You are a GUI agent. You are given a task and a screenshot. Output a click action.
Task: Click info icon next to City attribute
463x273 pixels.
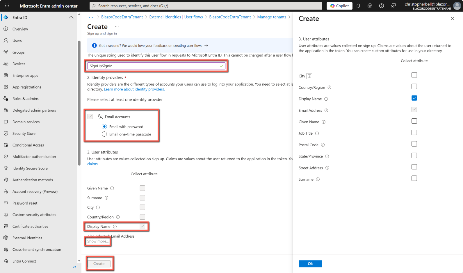click(309, 76)
